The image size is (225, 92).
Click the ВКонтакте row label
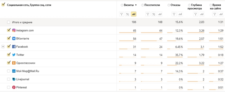tap(23, 38)
